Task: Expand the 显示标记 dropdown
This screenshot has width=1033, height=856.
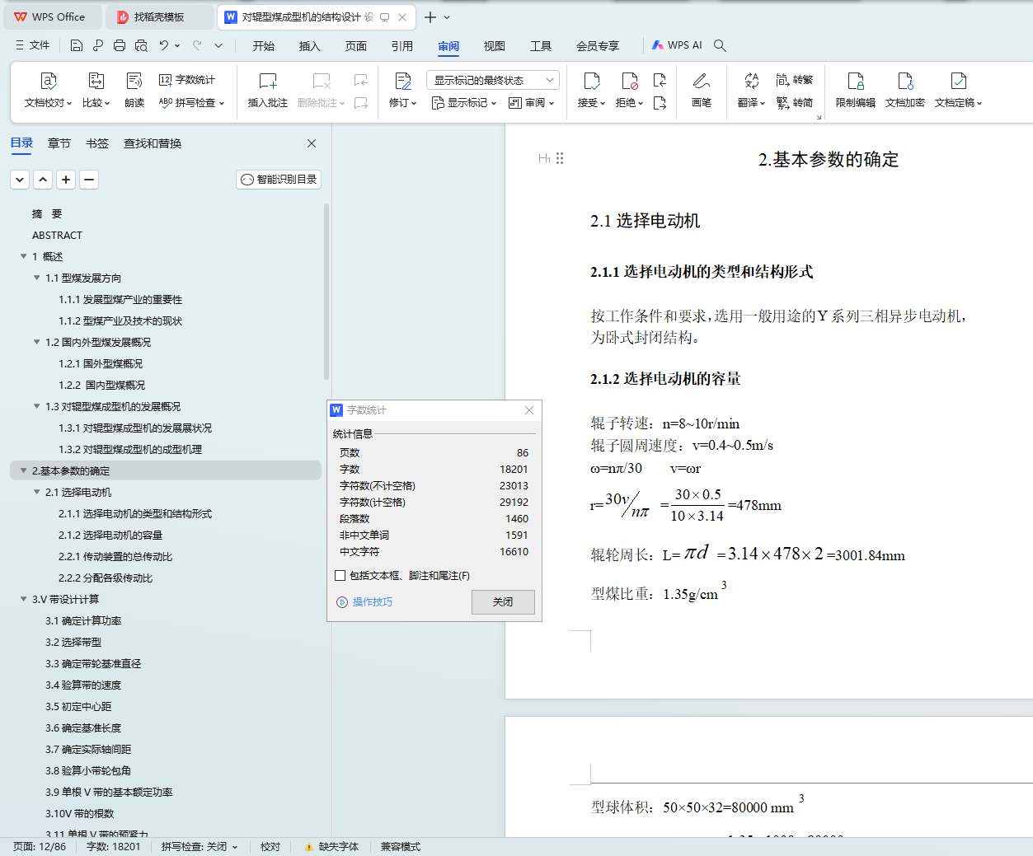Action: [x=464, y=103]
